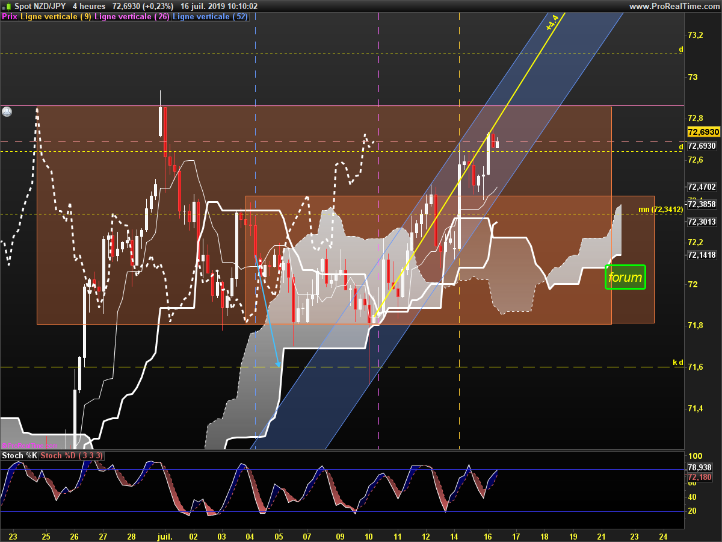The image size is (722, 542).
Task: Click the red 72,180 stochastic value label
Action: click(x=700, y=477)
